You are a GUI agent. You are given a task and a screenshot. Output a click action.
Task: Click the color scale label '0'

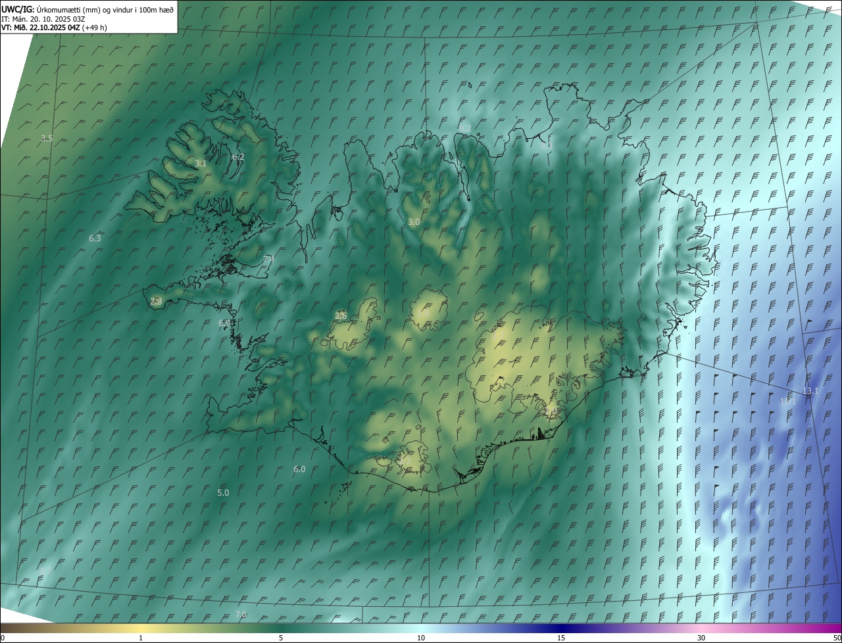point(3,638)
